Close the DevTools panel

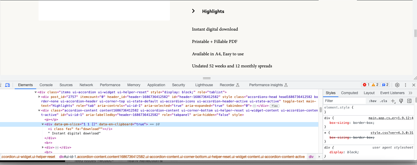[x=414, y=85]
